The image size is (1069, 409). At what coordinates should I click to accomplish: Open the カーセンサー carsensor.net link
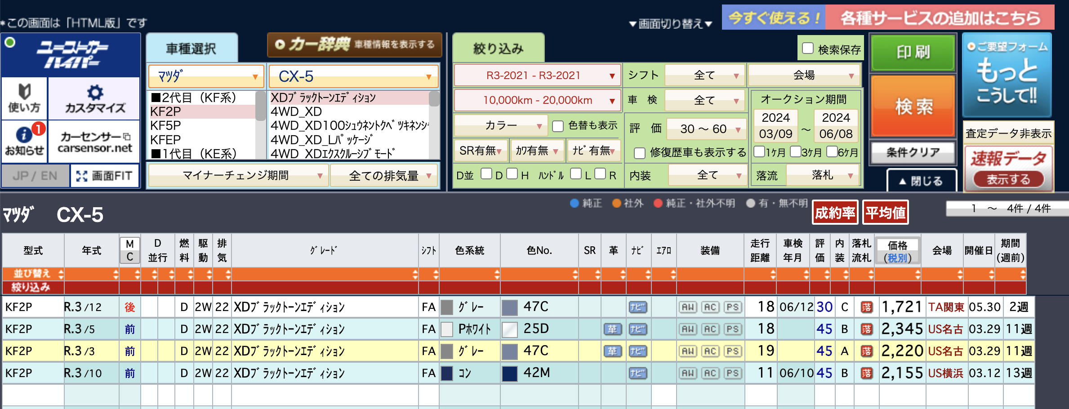(94, 141)
